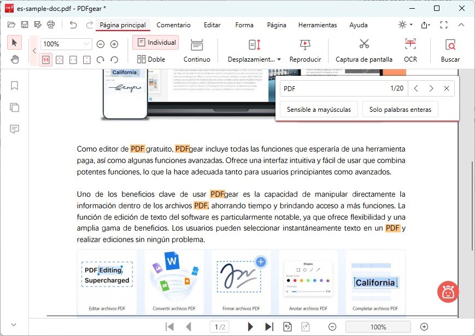This screenshot has height=336, width=475.
Task: Open a file with the folder icon
Action: pyautogui.click(x=11, y=25)
